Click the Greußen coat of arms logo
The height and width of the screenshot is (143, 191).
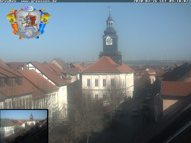pos(28,23)
